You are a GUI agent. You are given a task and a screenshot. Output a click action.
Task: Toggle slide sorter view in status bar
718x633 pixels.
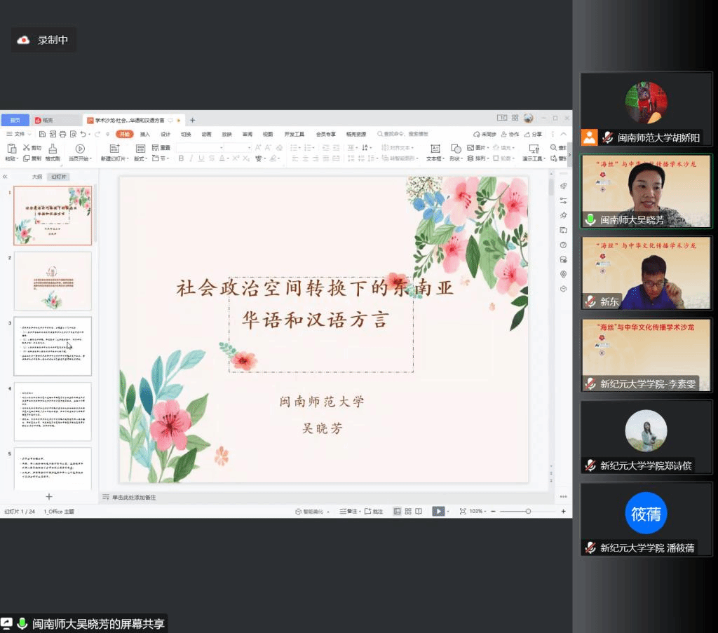(407, 512)
